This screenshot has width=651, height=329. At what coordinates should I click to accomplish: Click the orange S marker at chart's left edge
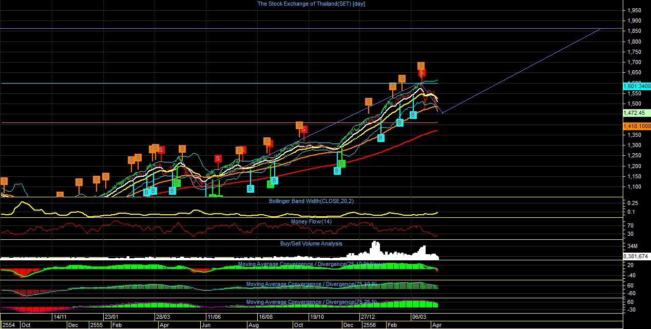[4, 181]
